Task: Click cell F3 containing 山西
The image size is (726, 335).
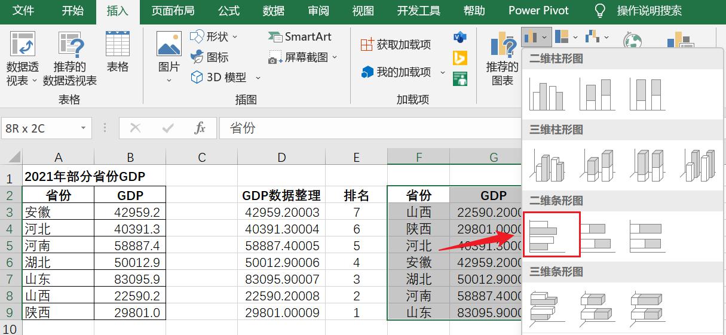Action: click(419, 212)
